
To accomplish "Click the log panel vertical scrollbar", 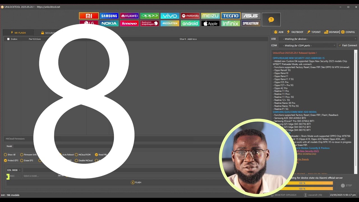I will coord(356,112).
